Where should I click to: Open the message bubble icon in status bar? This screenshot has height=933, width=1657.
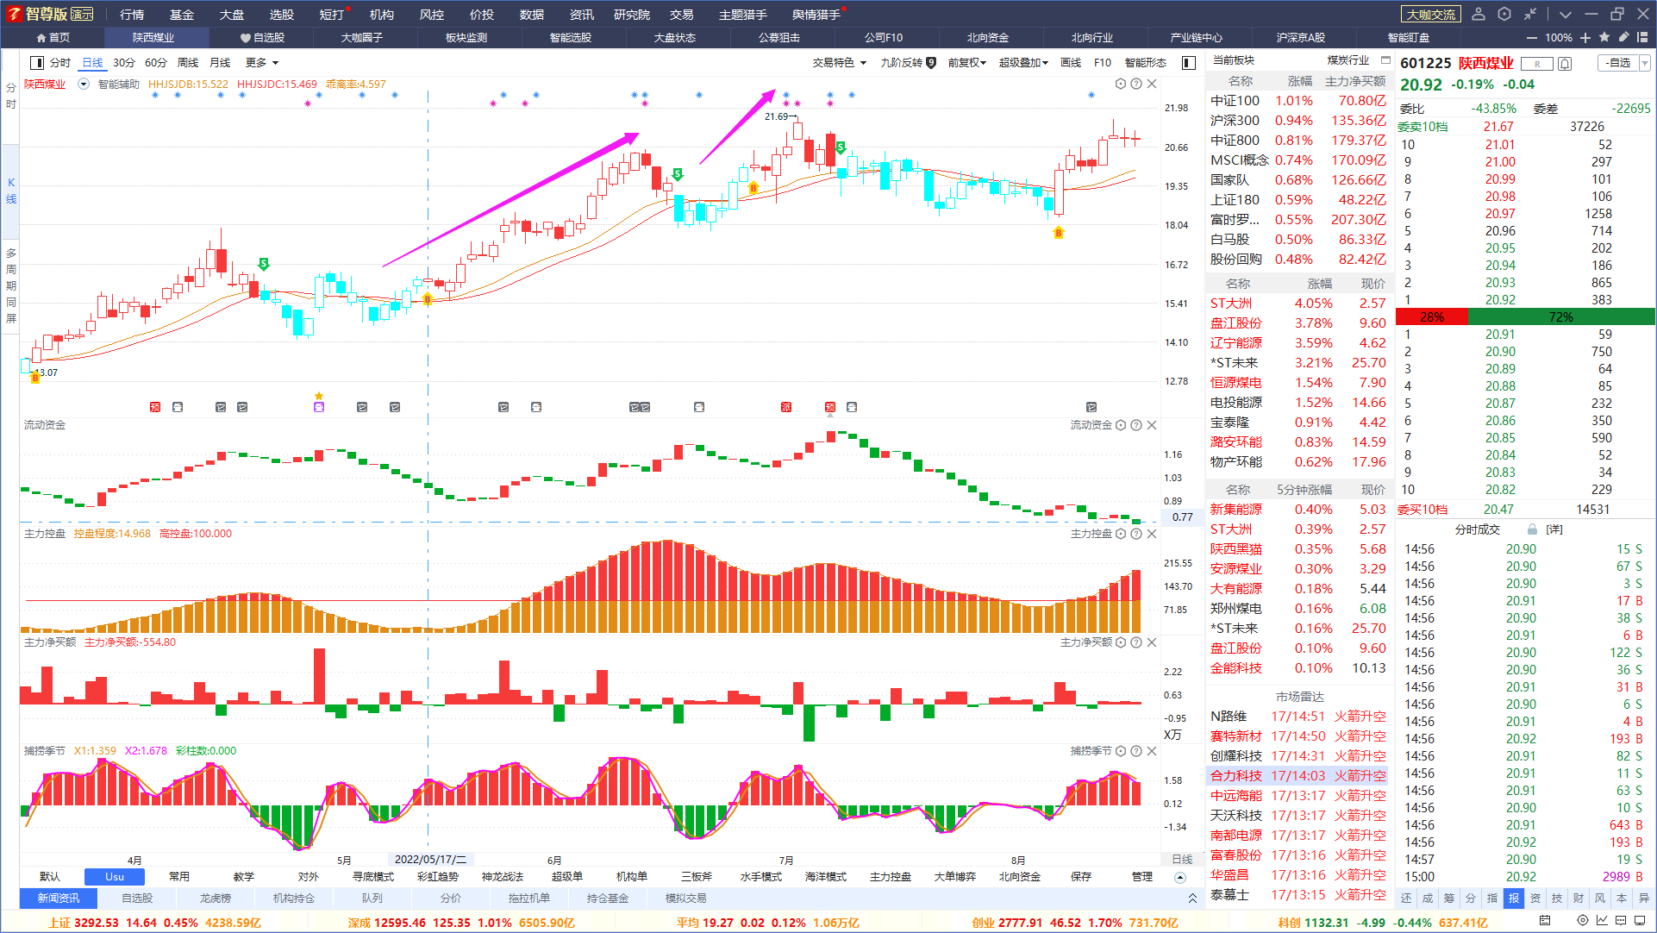click(1621, 921)
